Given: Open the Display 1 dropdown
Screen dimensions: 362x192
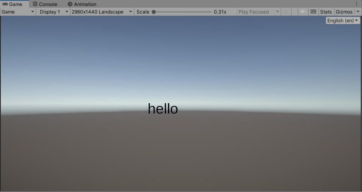Looking at the screenshot, I should 53,12.
